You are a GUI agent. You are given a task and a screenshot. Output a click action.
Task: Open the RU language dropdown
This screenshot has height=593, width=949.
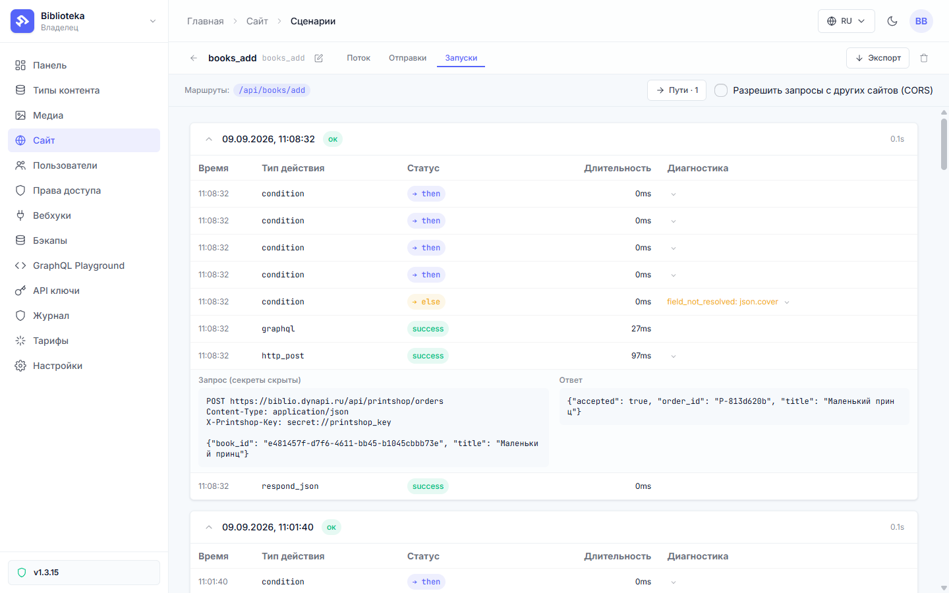[x=846, y=21]
